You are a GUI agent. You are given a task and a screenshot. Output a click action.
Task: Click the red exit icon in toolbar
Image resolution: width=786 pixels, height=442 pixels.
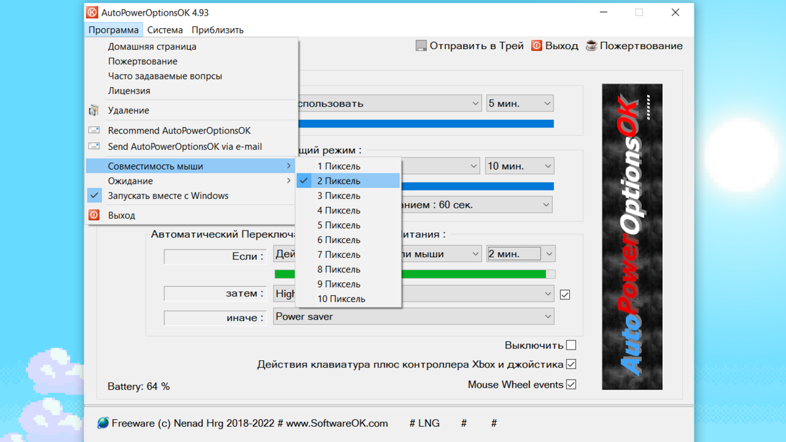pyautogui.click(x=536, y=46)
